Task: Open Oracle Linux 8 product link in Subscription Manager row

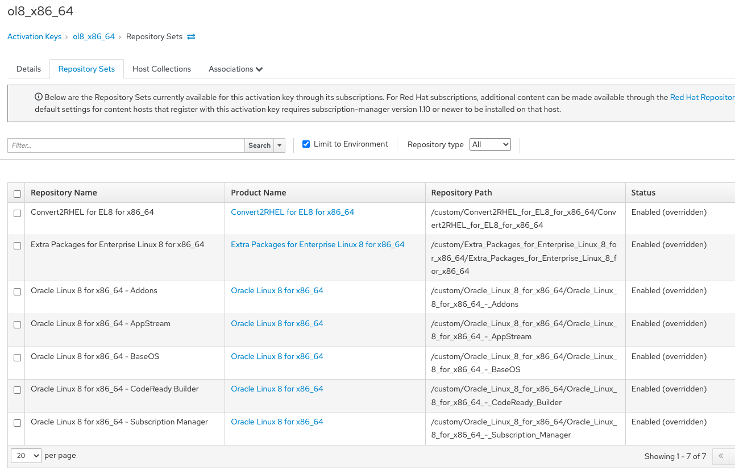Action: [x=277, y=422]
